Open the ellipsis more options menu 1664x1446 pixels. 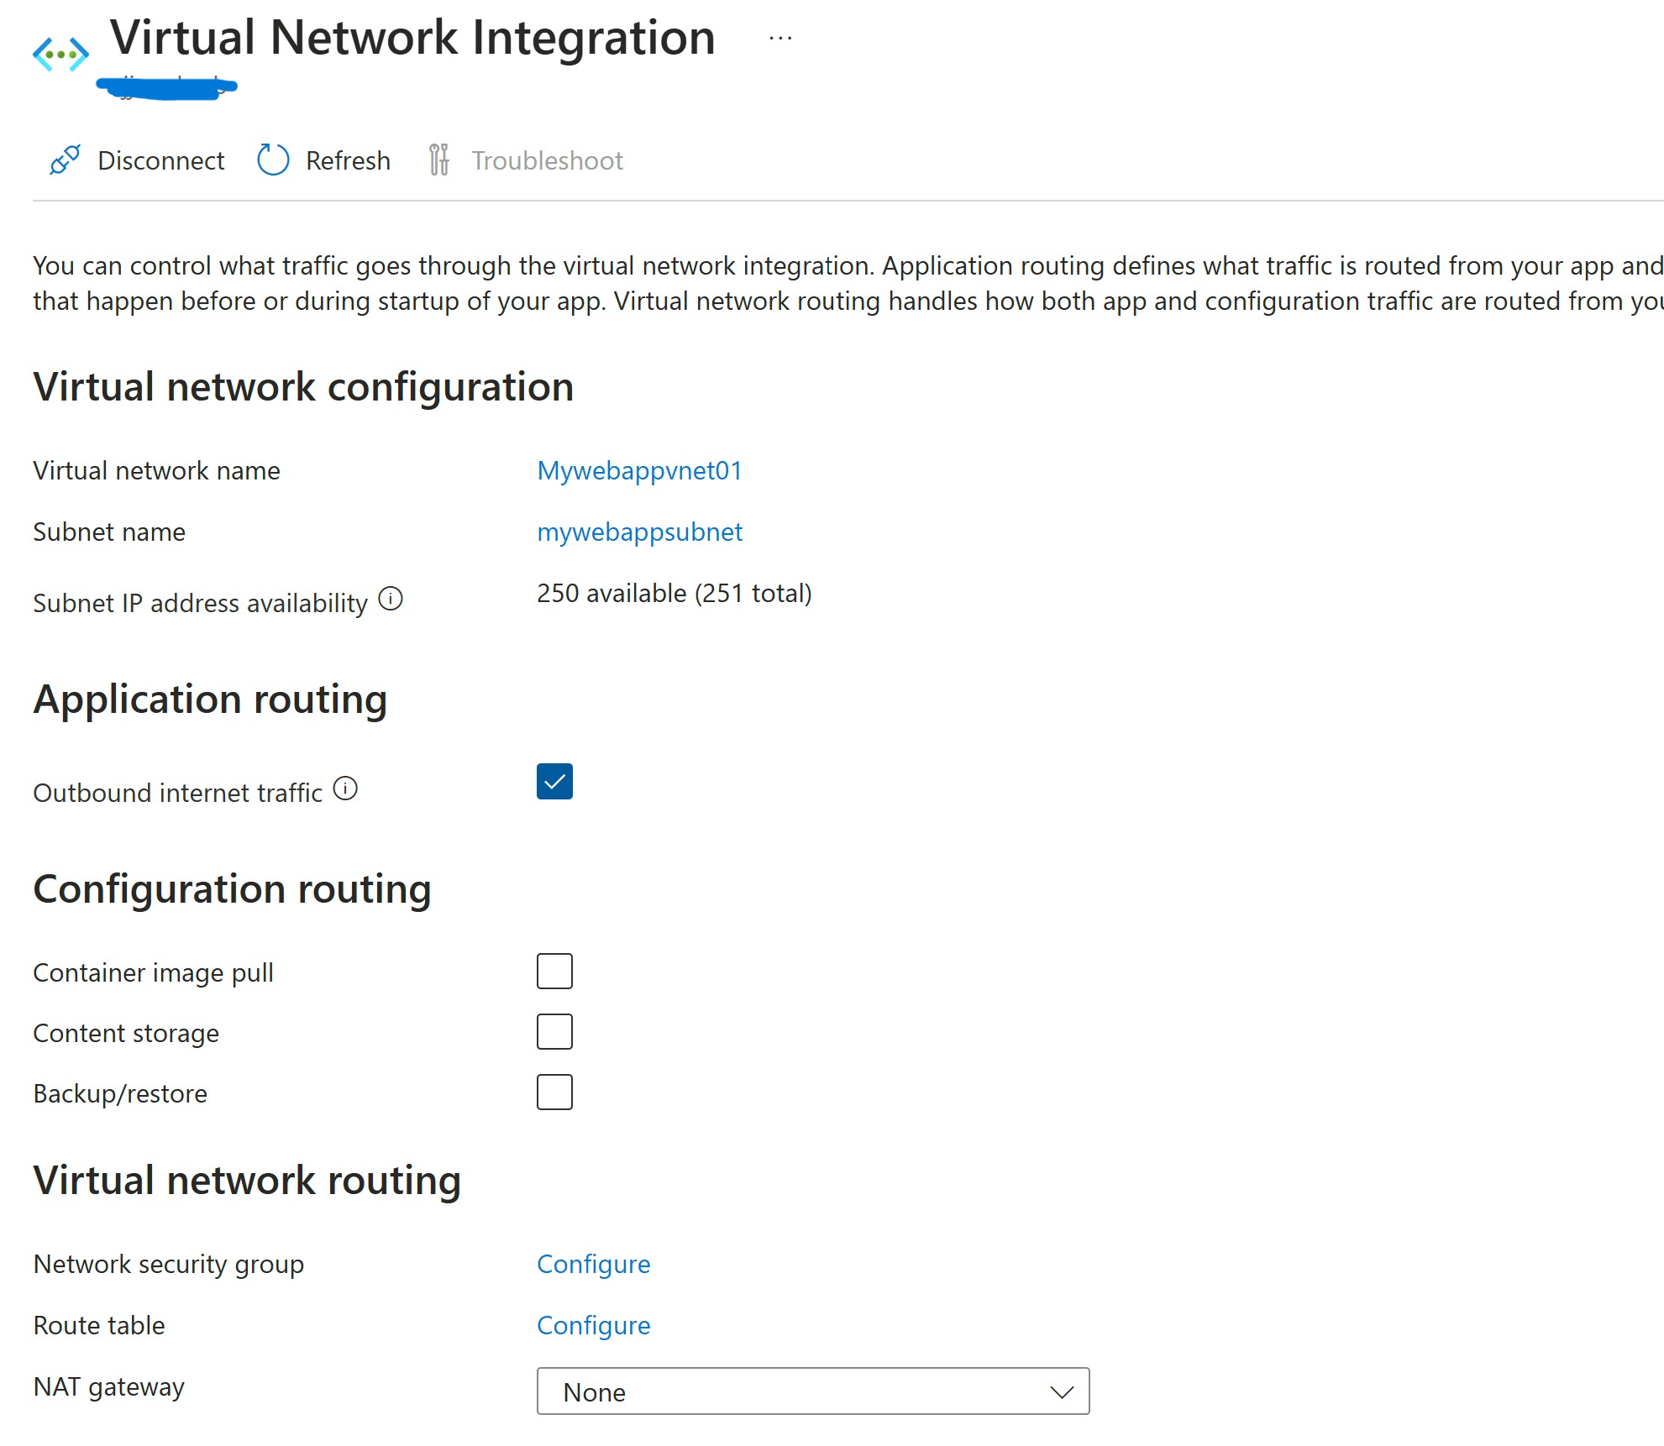pyautogui.click(x=780, y=37)
